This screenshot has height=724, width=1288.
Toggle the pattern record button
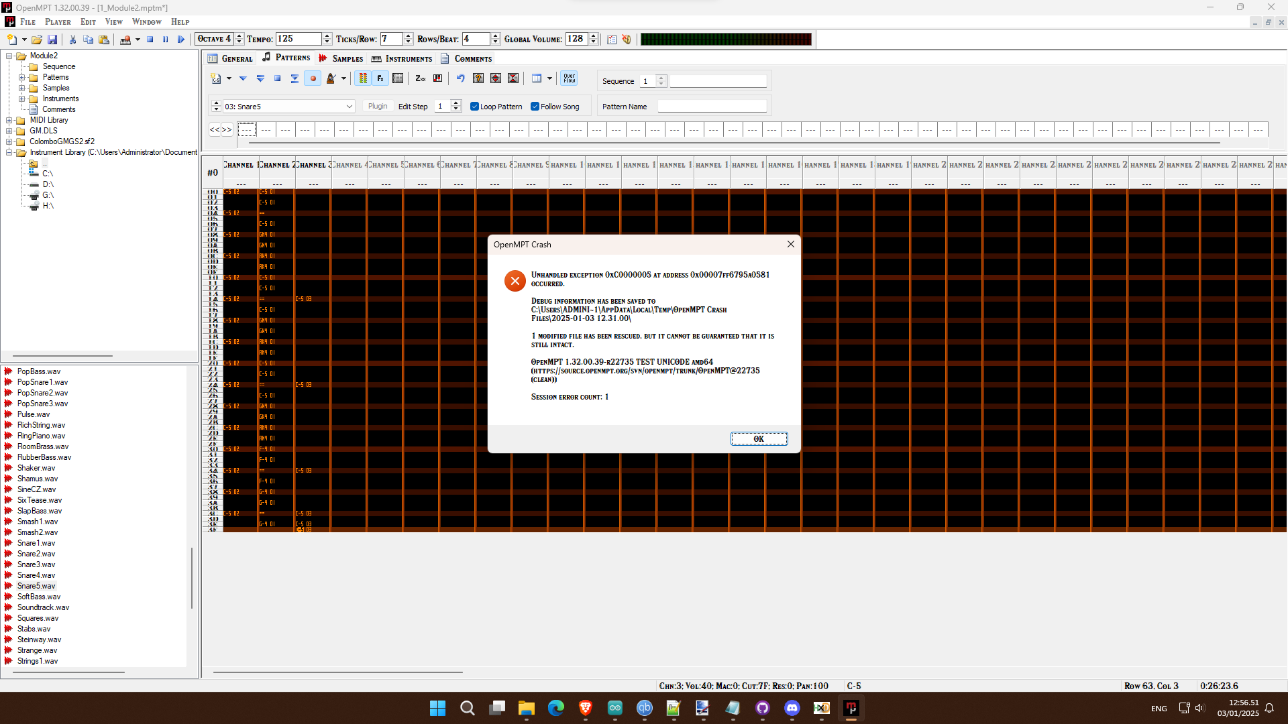pyautogui.click(x=313, y=78)
